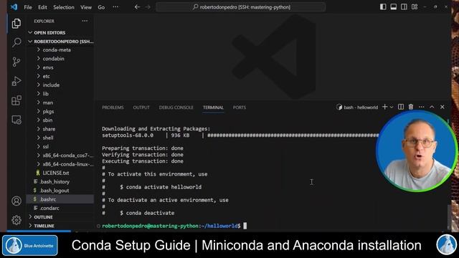Open the File menu
The height and width of the screenshot is (258, 459).
28,7
